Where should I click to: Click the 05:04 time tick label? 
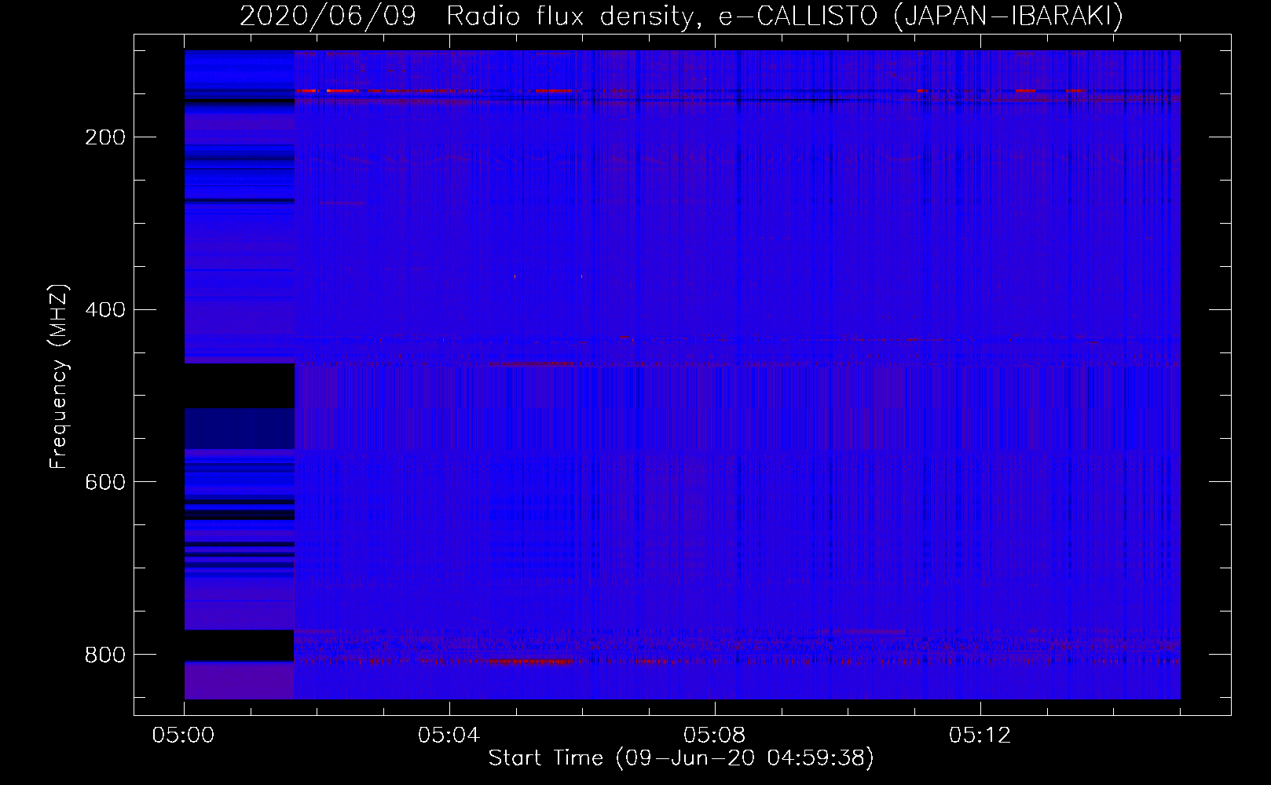click(449, 736)
